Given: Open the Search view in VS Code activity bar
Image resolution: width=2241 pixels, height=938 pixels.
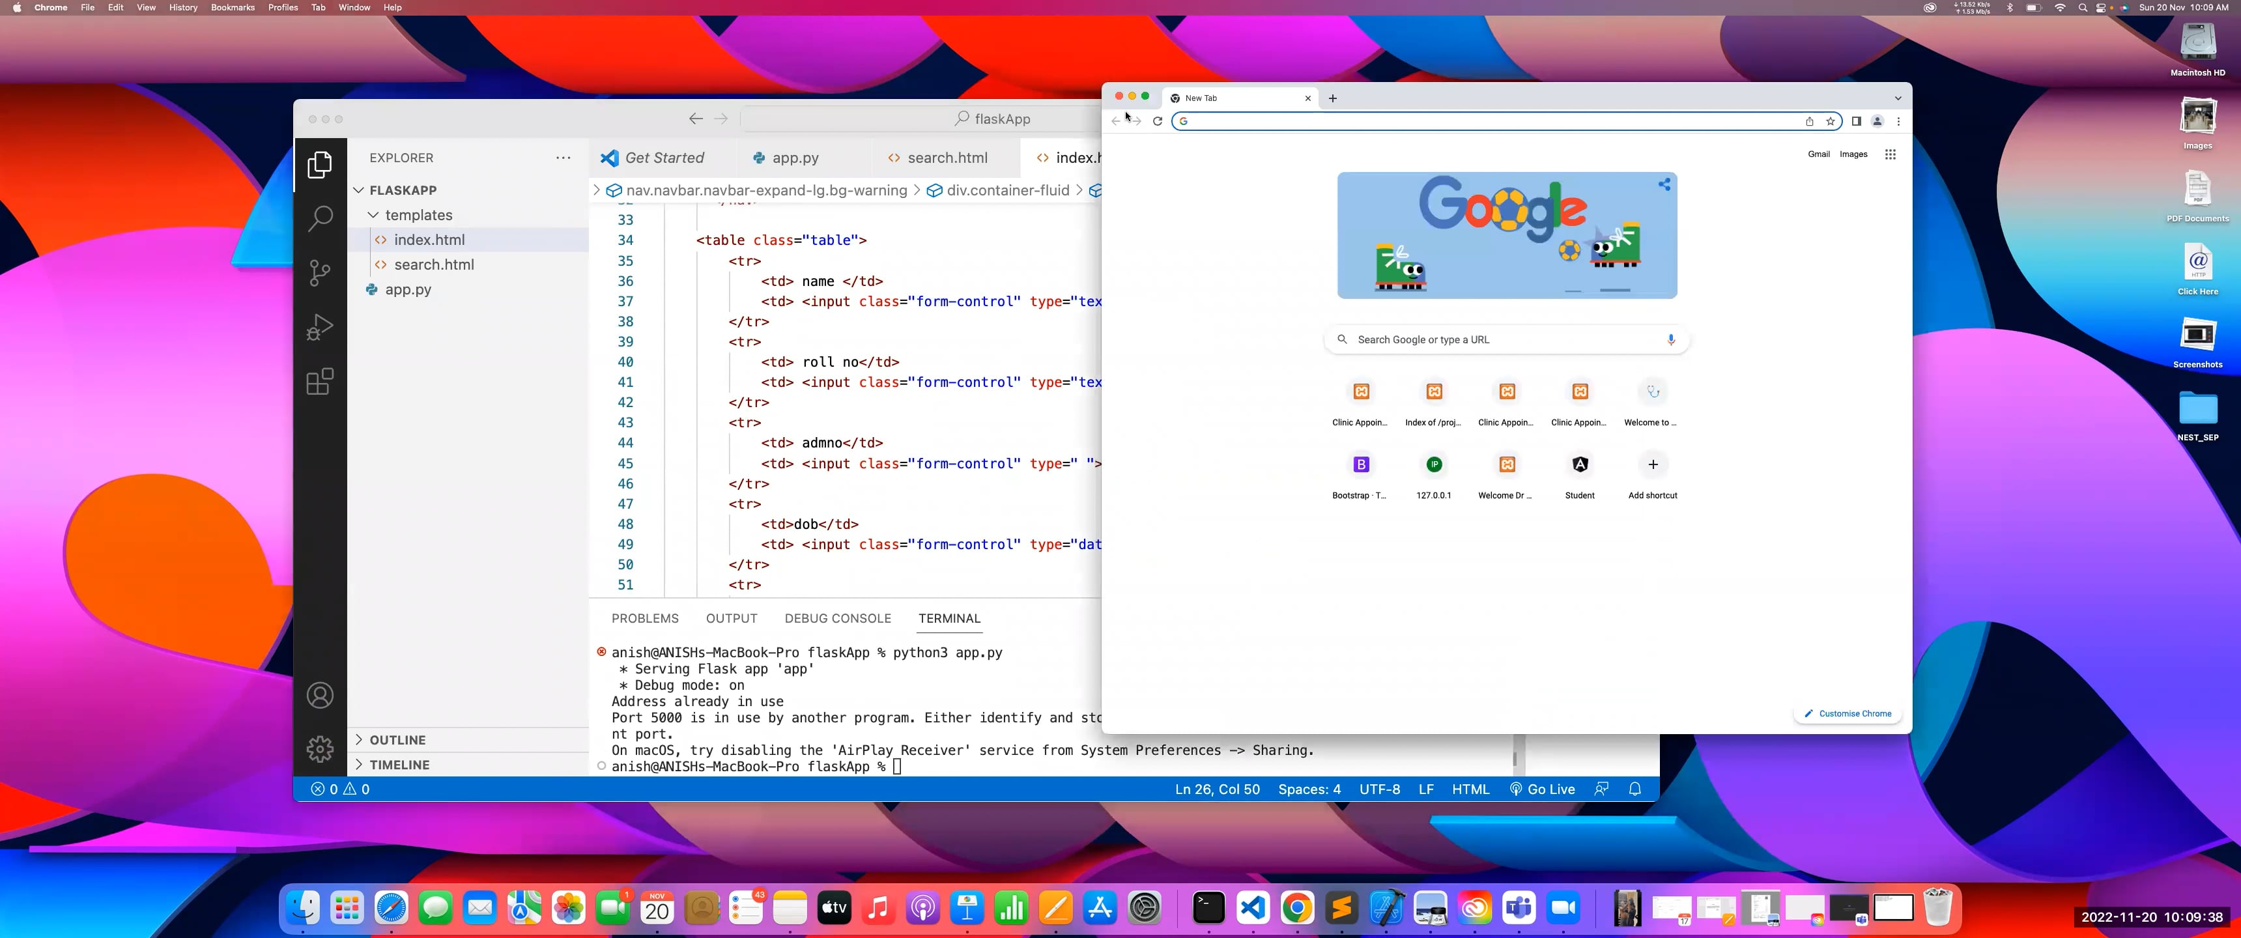Looking at the screenshot, I should (320, 218).
